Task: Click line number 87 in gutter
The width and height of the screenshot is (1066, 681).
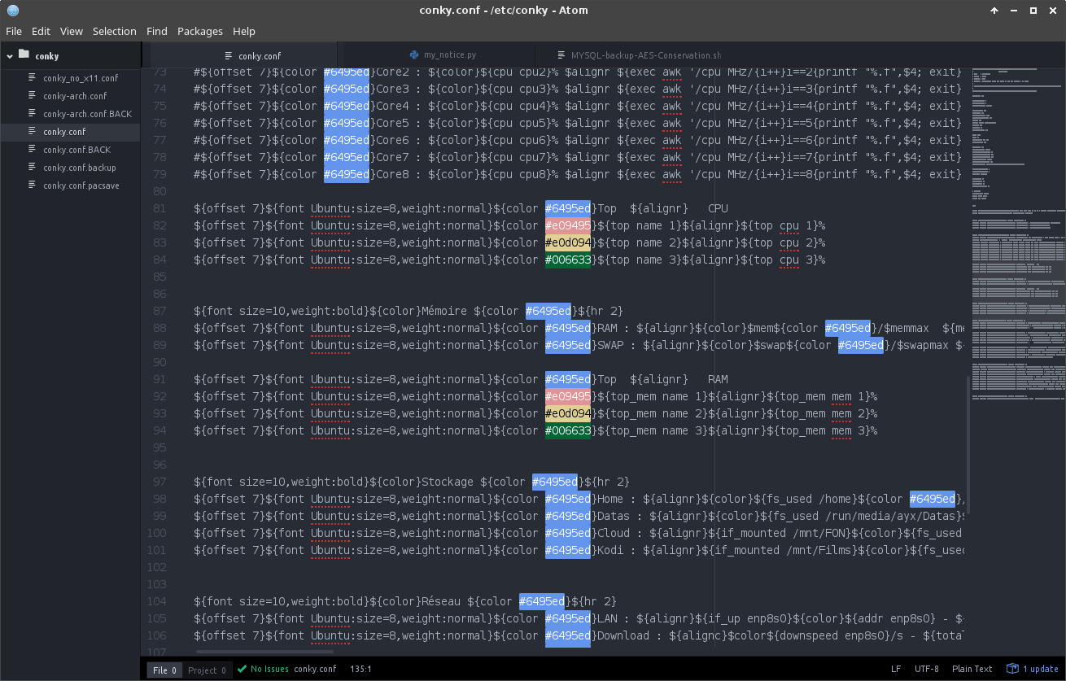Action: tap(159, 311)
